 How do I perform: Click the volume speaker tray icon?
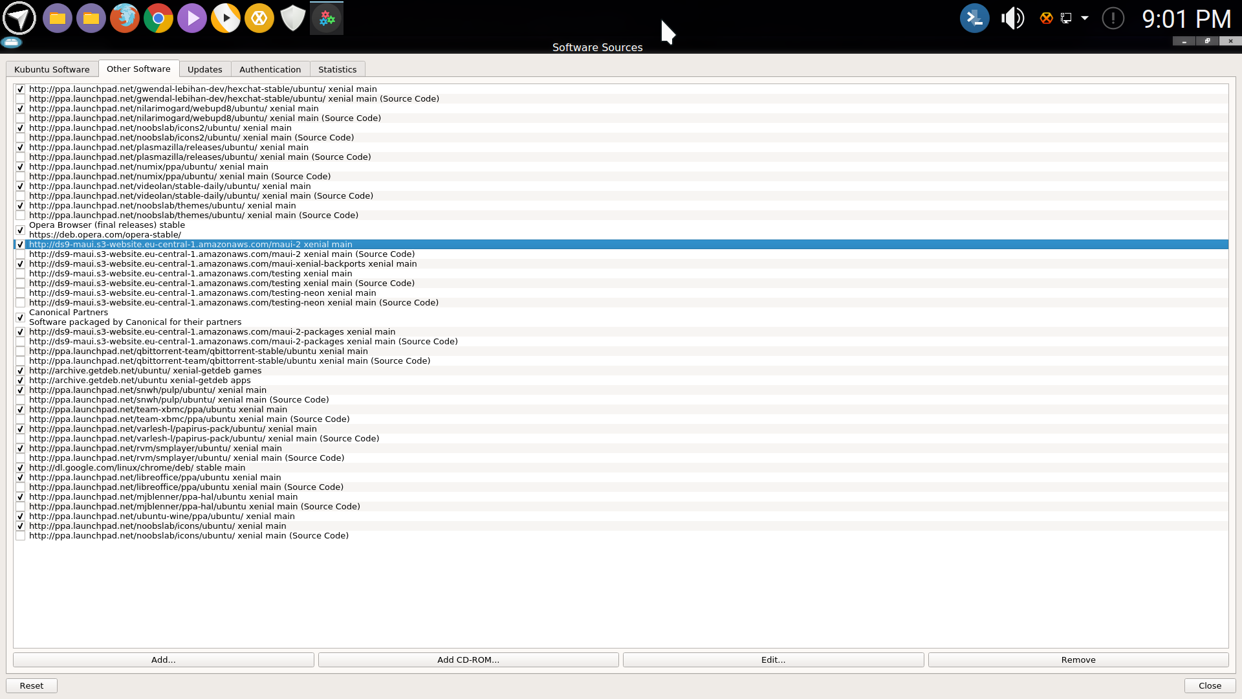click(x=1012, y=18)
